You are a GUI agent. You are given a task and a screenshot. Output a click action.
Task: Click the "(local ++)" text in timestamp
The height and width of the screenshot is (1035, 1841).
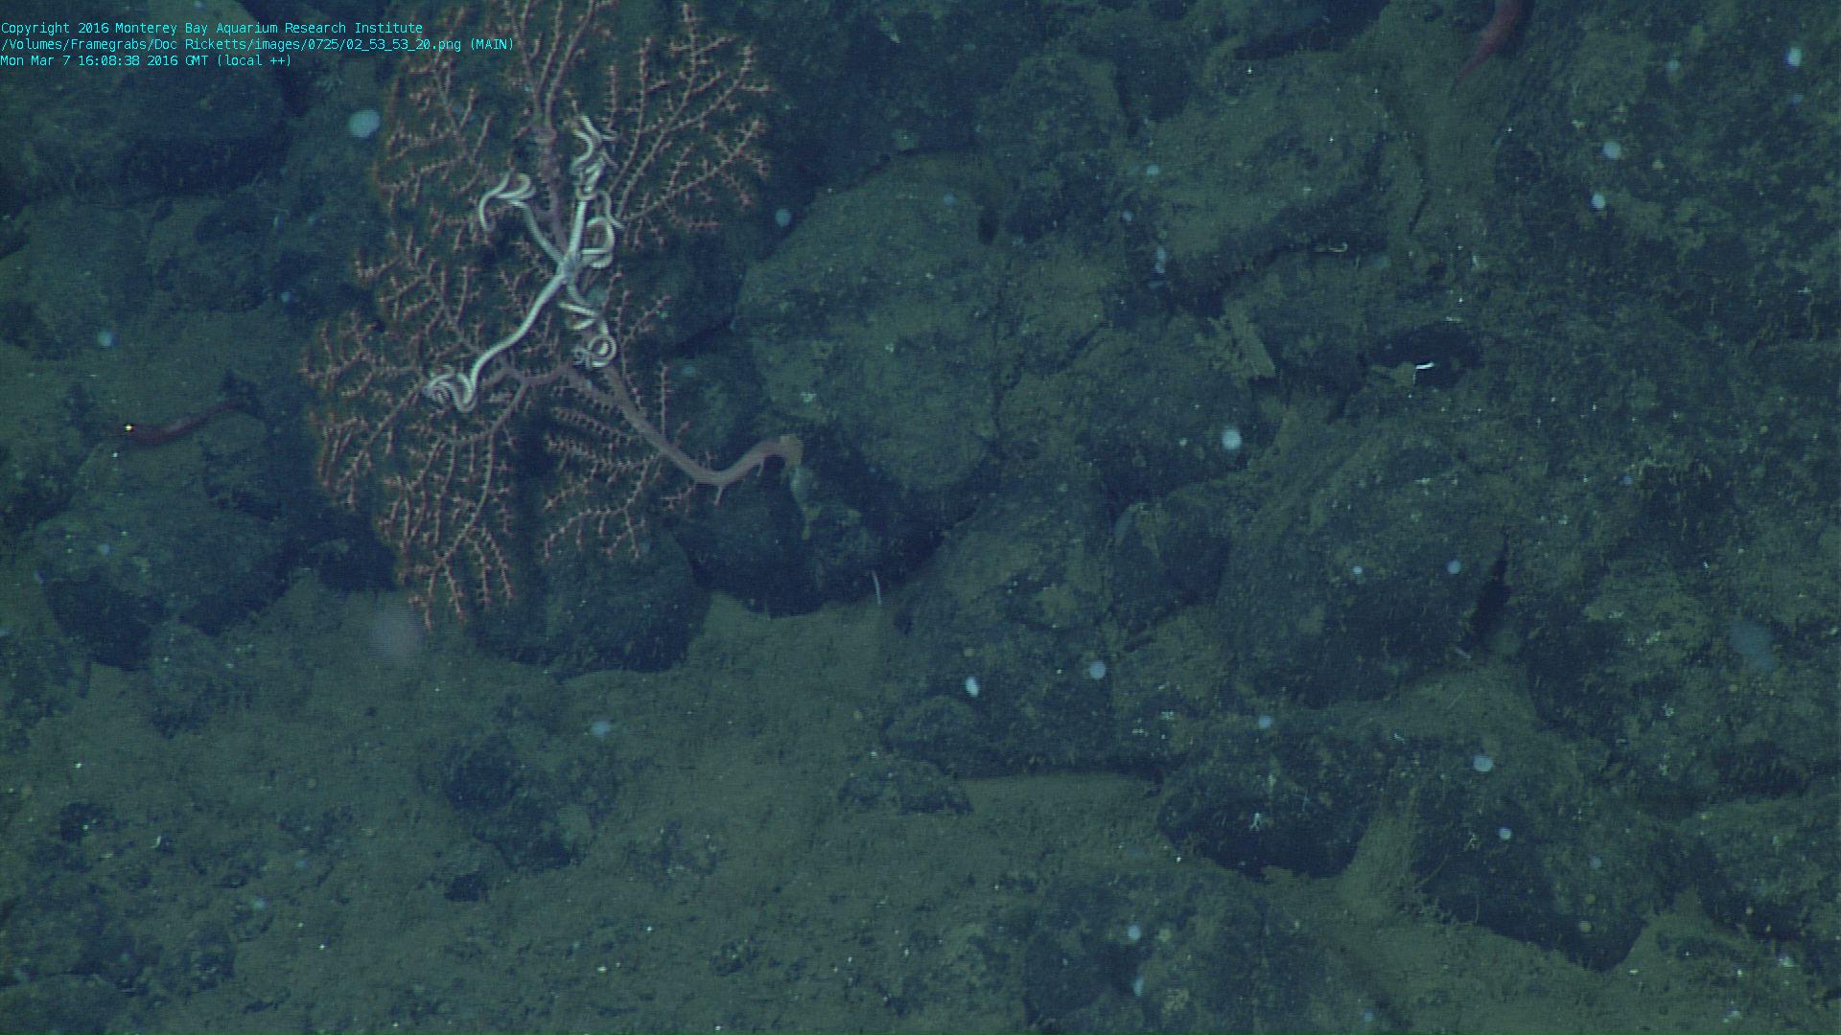[x=254, y=60]
